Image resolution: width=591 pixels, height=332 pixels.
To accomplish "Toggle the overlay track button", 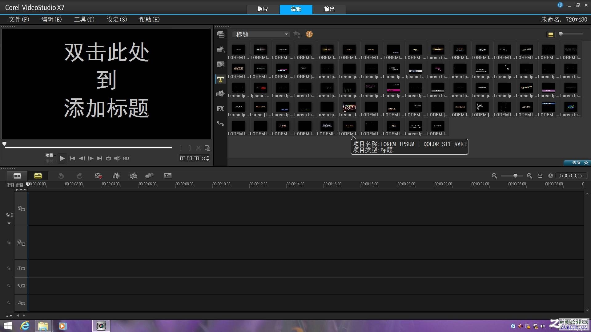I will [x=21, y=243].
